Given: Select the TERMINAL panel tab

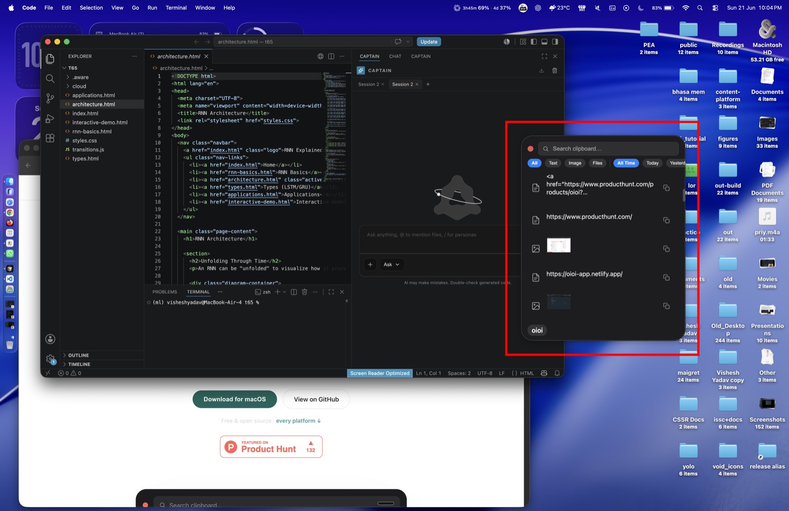Looking at the screenshot, I should [x=198, y=292].
